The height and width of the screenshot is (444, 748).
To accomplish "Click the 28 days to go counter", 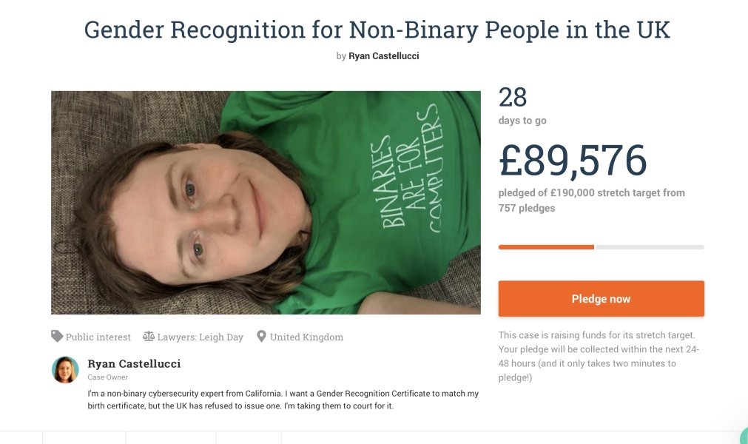I will click(513, 98).
